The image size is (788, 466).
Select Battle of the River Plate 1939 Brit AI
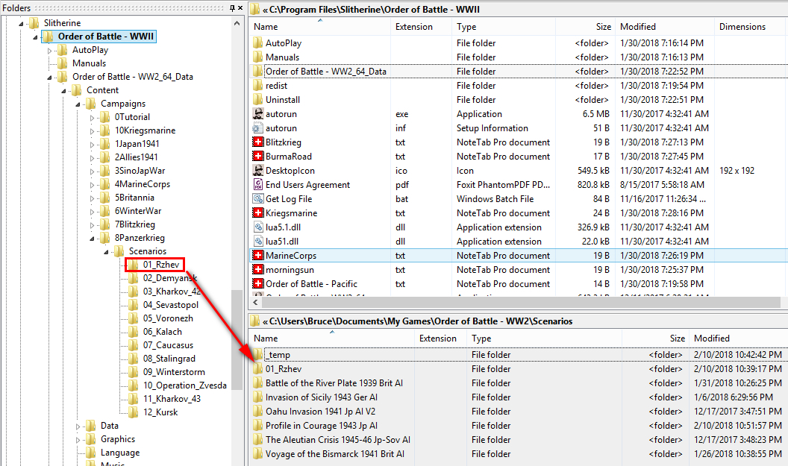point(334,383)
